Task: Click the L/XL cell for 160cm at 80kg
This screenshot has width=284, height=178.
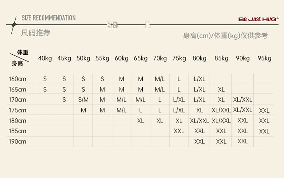Action: (x=200, y=79)
